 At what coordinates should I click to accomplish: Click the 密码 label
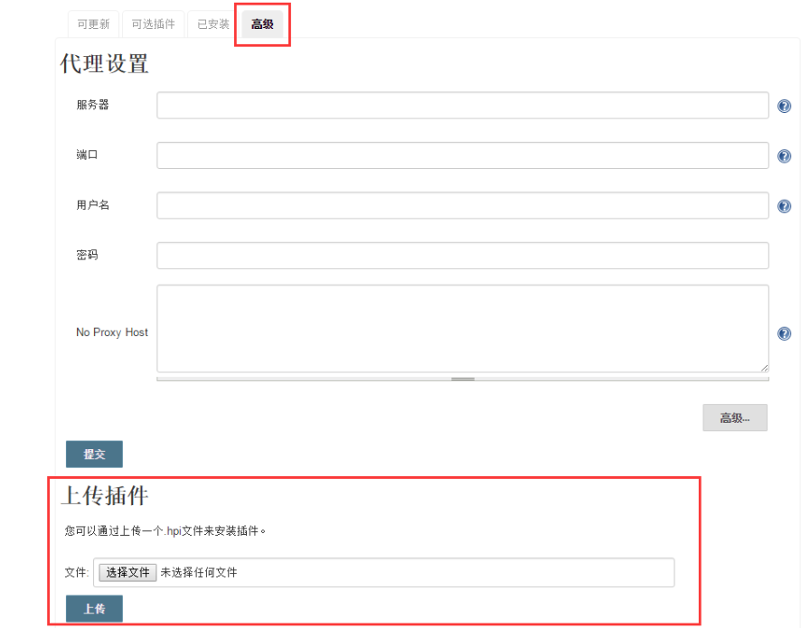click(x=87, y=255)
